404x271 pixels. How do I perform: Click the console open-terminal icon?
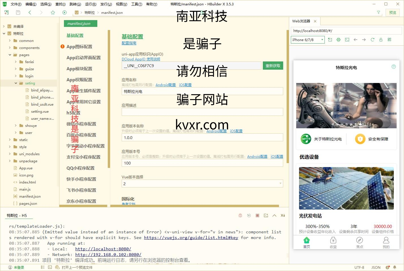click(x=266, y=215)
